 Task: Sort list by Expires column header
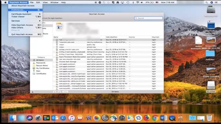point(132,37)
